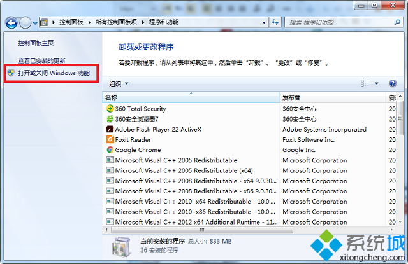The image size is (408, 264).
Task: Click the vertical scrollbar thumb
Action: (400, 118)
